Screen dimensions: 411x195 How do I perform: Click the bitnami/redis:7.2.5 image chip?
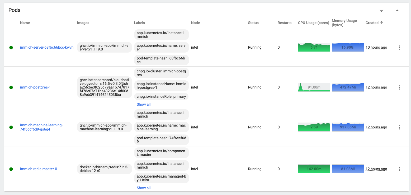tap(104, 169)
